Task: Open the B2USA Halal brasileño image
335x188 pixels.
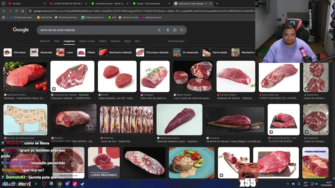Action: click(x=117, y=77)
